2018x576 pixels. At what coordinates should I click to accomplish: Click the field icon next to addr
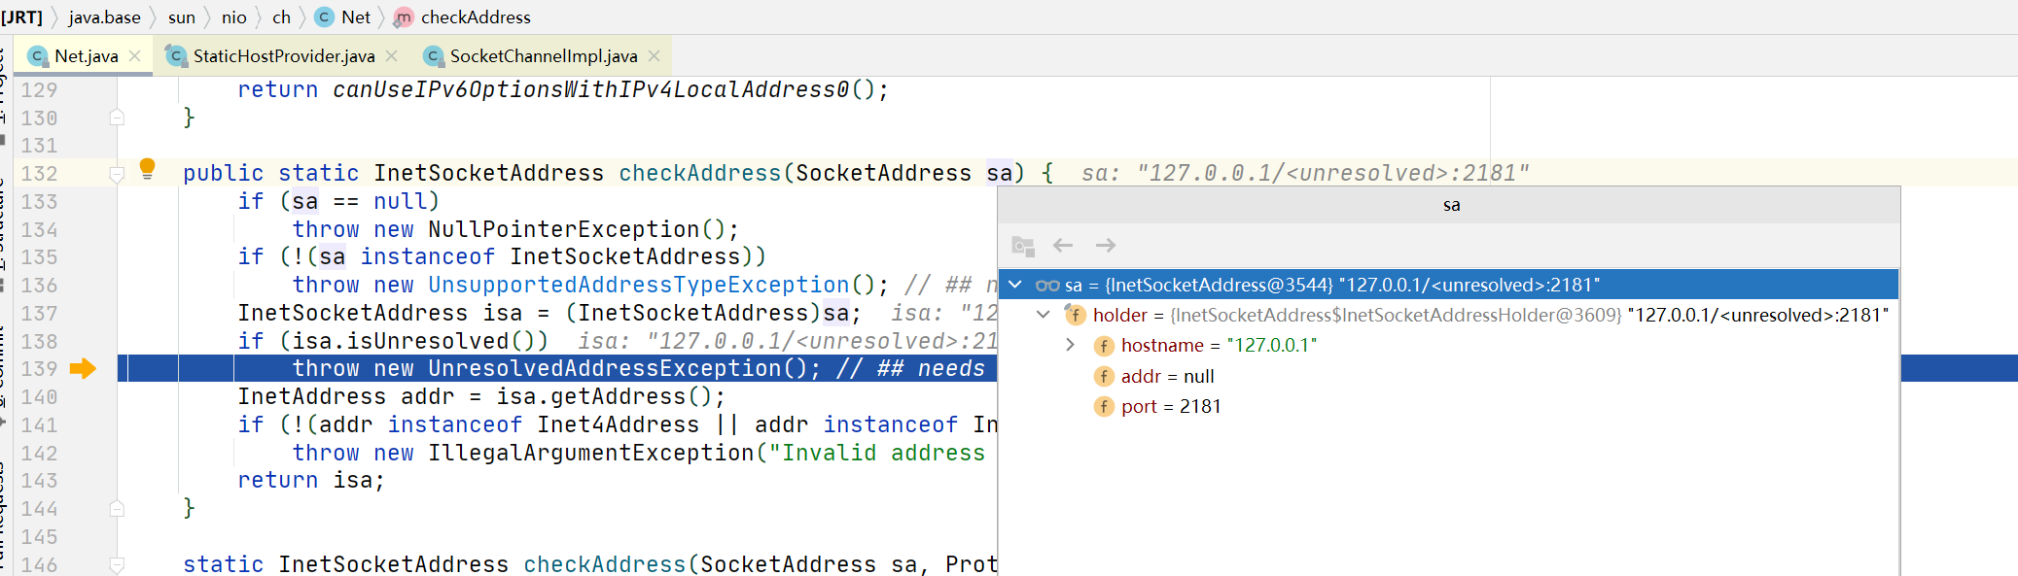coord(1104,376)
